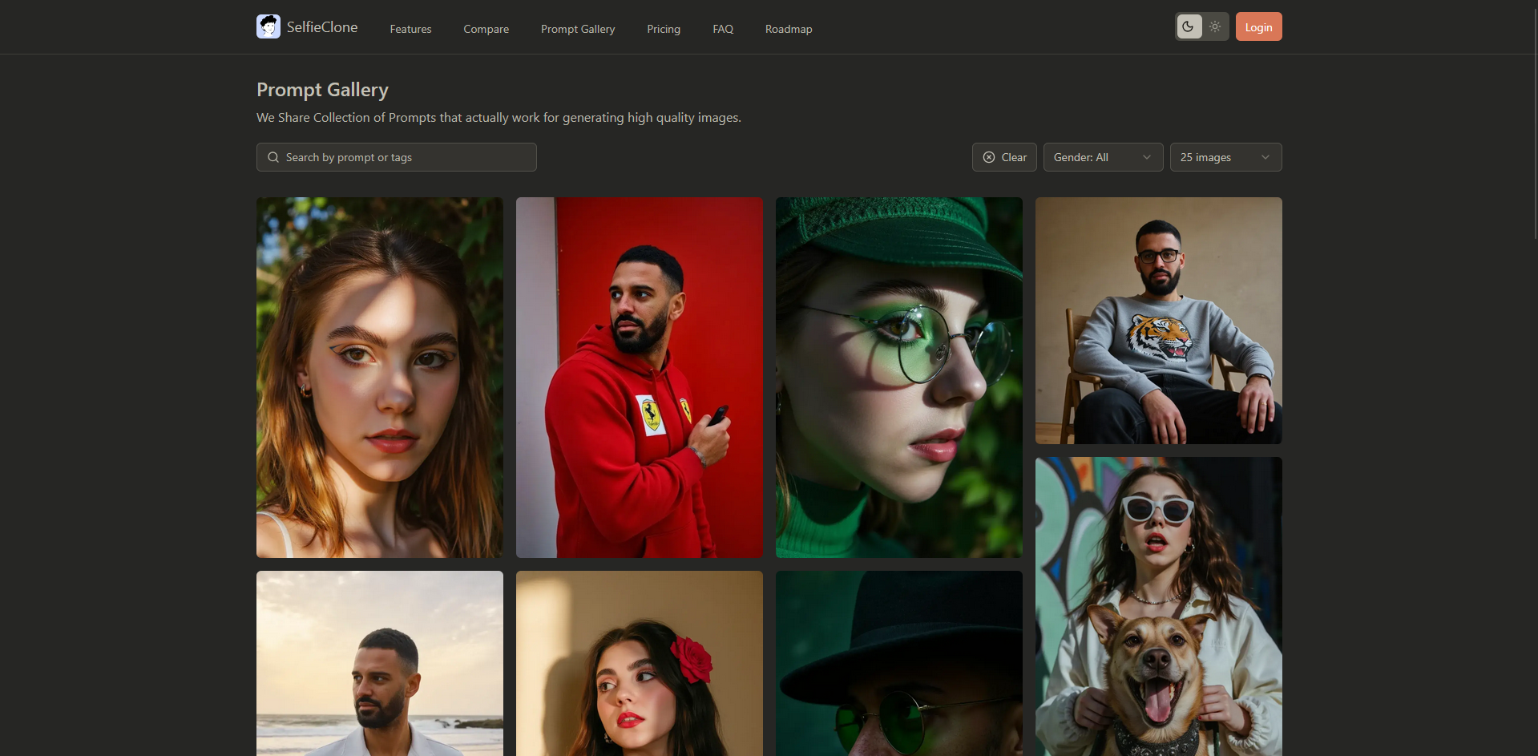Expand the chevron beside 25 images

pyautogui.click(x=1266, y=157)
